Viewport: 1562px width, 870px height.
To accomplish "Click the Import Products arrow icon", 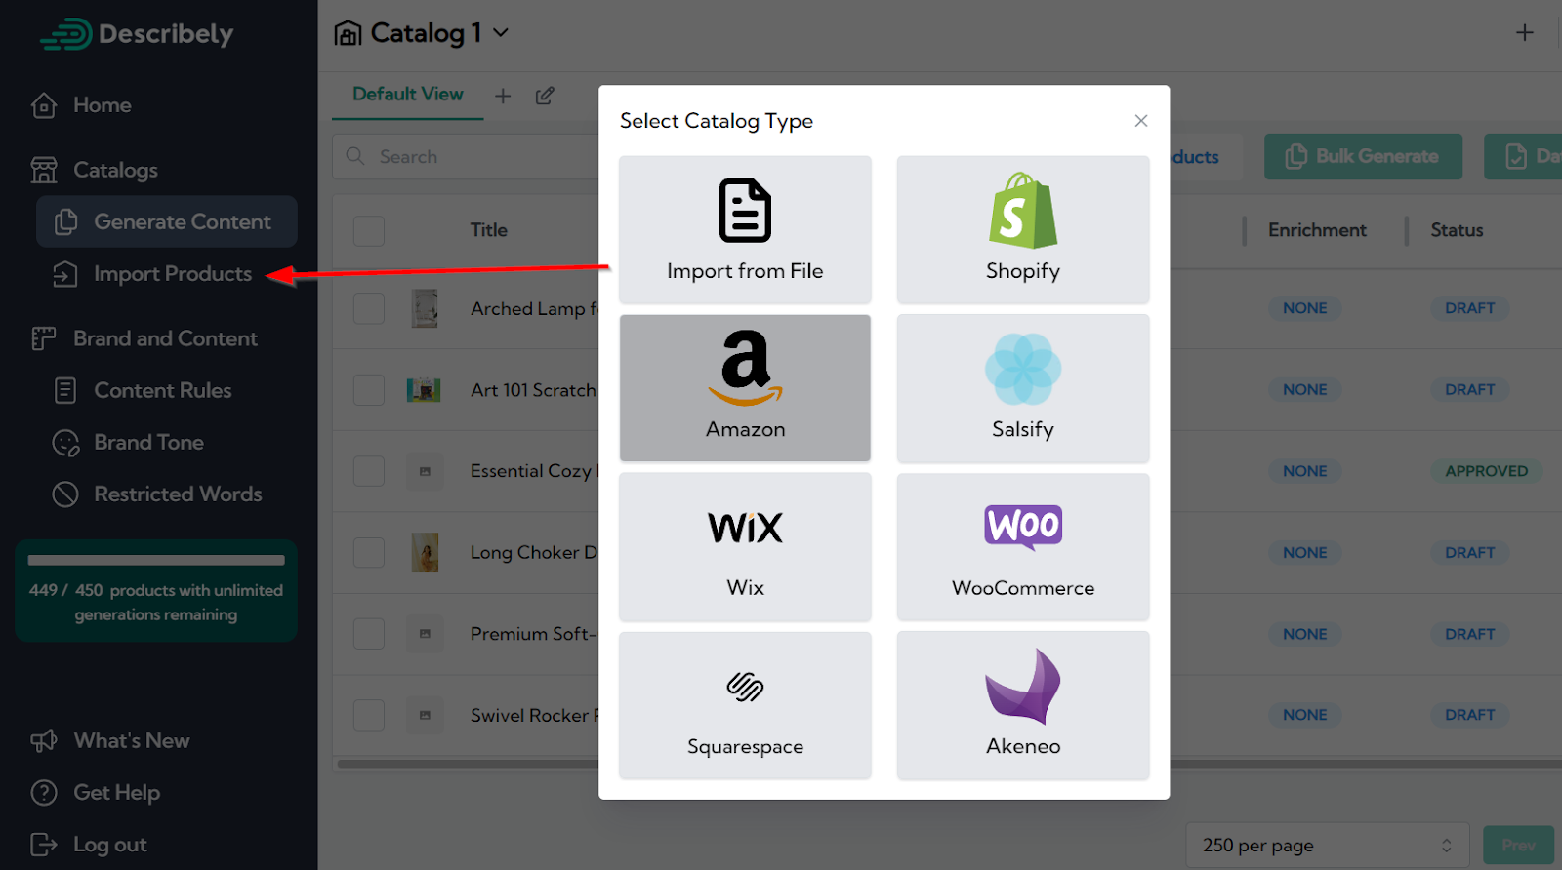I will (x=65, y=274).
